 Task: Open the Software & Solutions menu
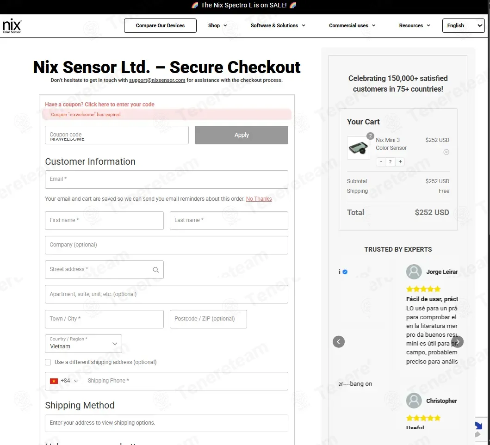[x=278, y=25]
